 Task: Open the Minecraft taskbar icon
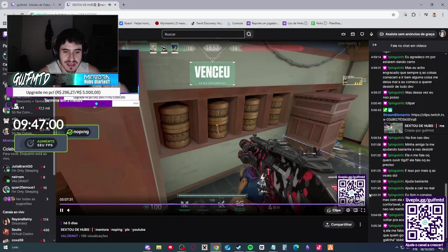[205, 247]
